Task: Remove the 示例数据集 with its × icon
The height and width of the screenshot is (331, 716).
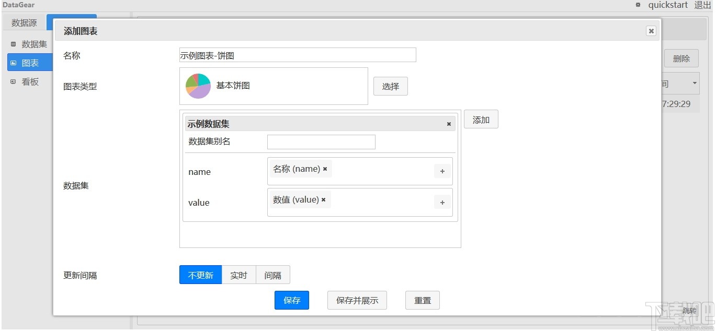Action: (449, 124)
